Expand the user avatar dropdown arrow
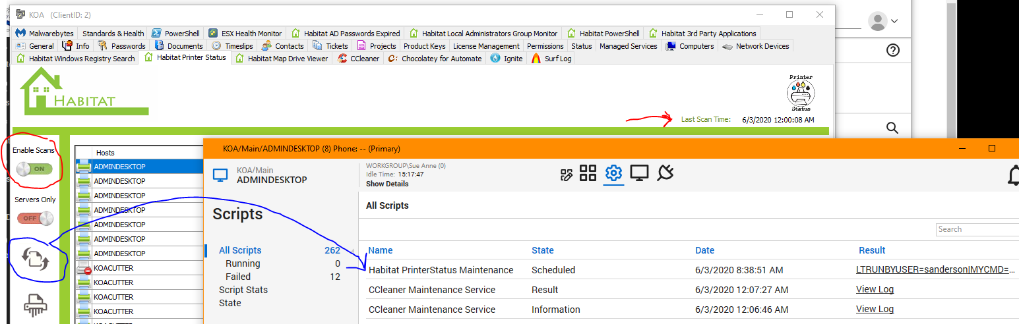Viewport: 1019px width, 324px height. pyautogui.click(x=894, y=21)
